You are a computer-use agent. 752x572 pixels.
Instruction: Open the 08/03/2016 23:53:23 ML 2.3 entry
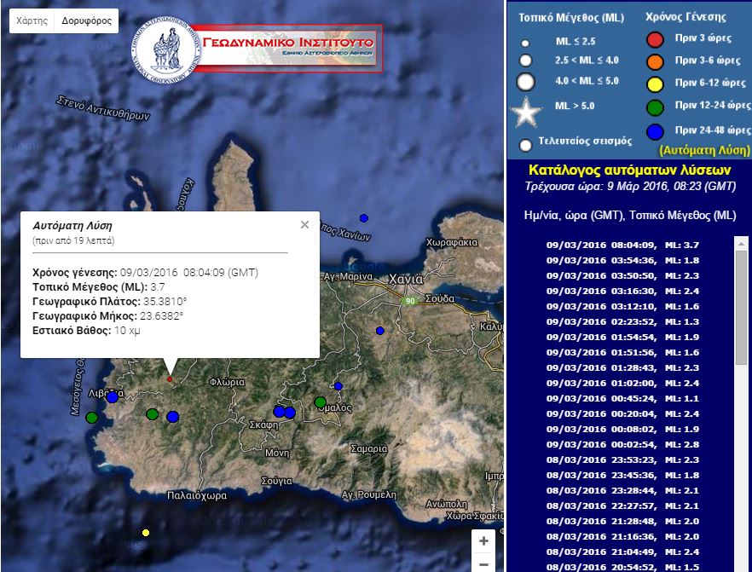coord(622,460)
